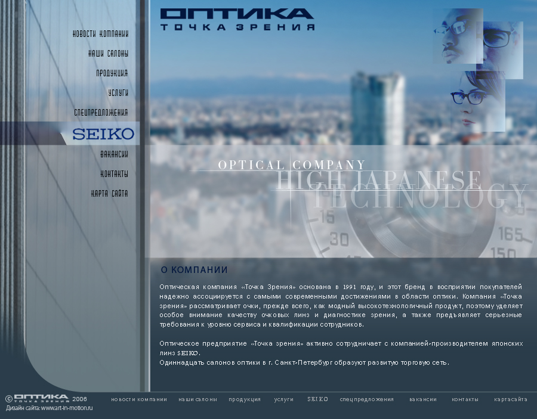Screen dimensions: 537x419
Task: Click the footer карта сайта link
Action: tap(510, 399)
